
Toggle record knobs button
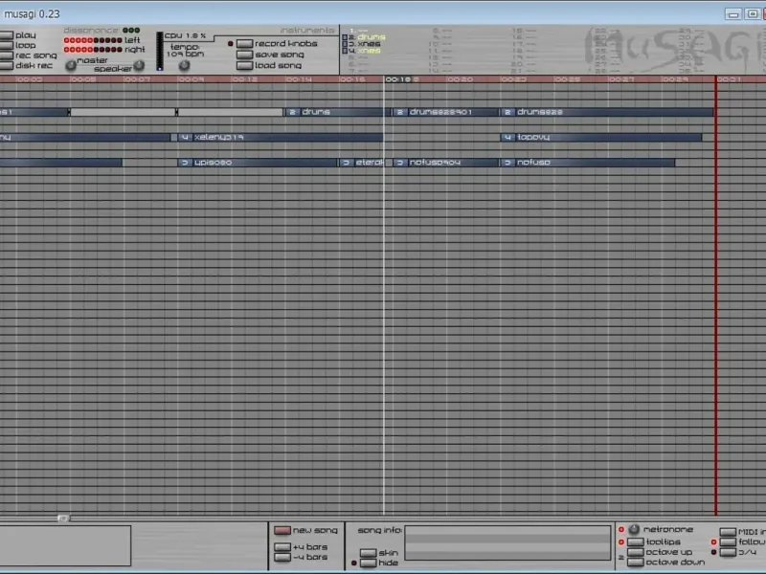[x=244, y=44]
